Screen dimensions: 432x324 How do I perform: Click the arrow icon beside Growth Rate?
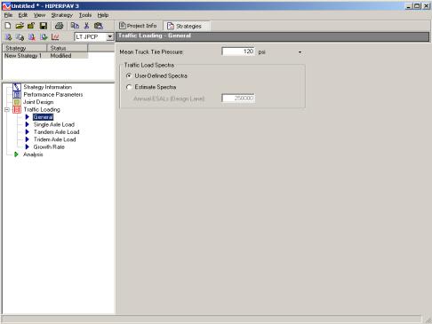[27, 146]
